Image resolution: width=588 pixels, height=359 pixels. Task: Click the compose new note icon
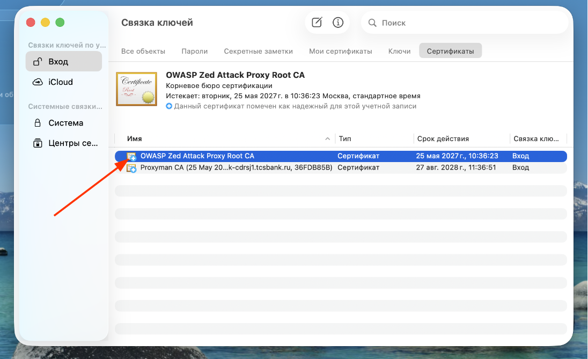point(317,23)
